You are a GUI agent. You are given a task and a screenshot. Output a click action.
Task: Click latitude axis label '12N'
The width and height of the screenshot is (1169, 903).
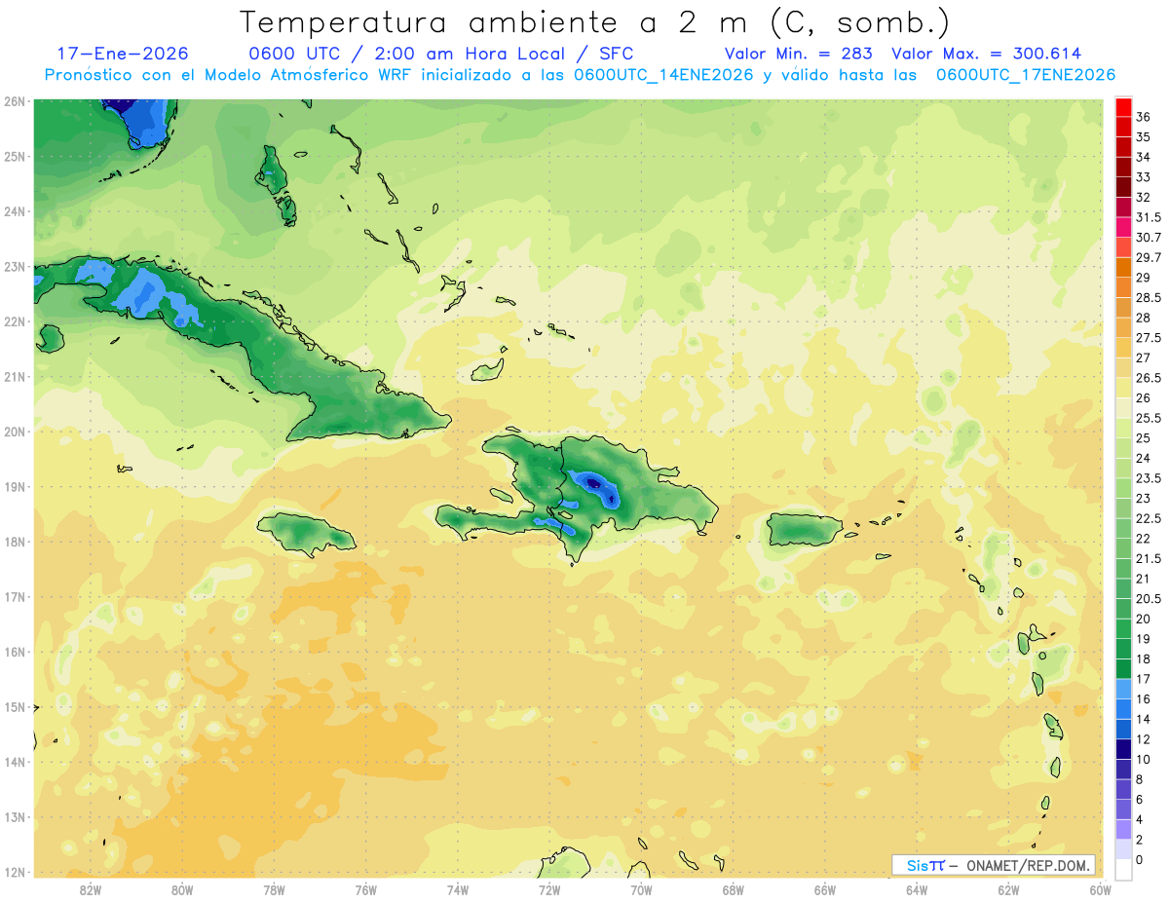tap(15, 872)
